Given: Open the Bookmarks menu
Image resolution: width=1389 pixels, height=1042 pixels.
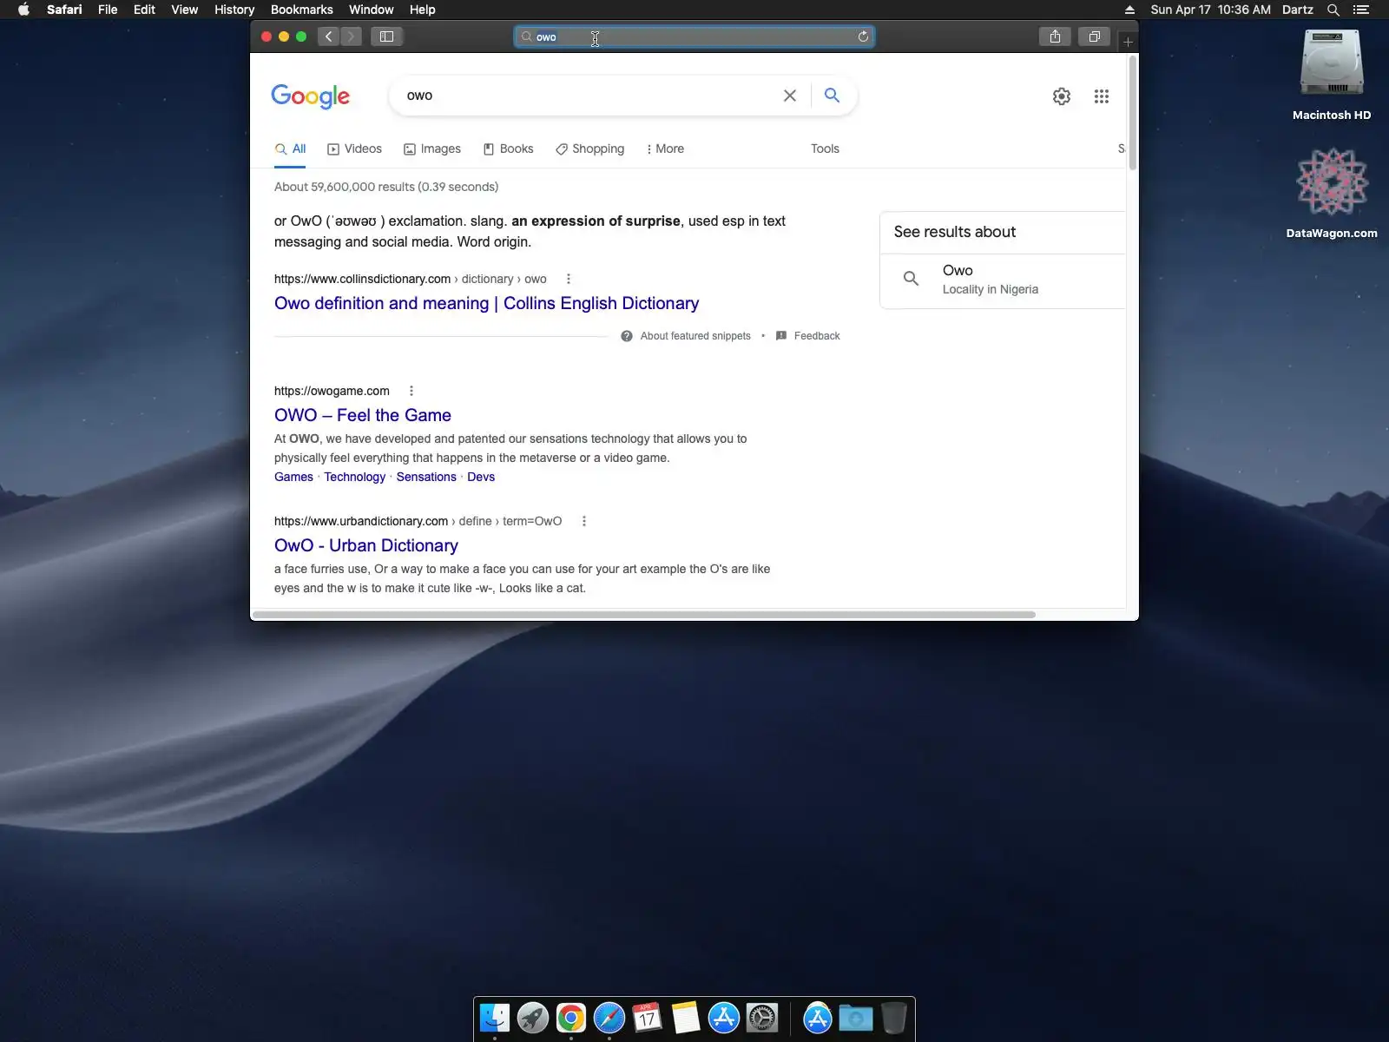Looking at the screenshot, I should coord(301,10).
